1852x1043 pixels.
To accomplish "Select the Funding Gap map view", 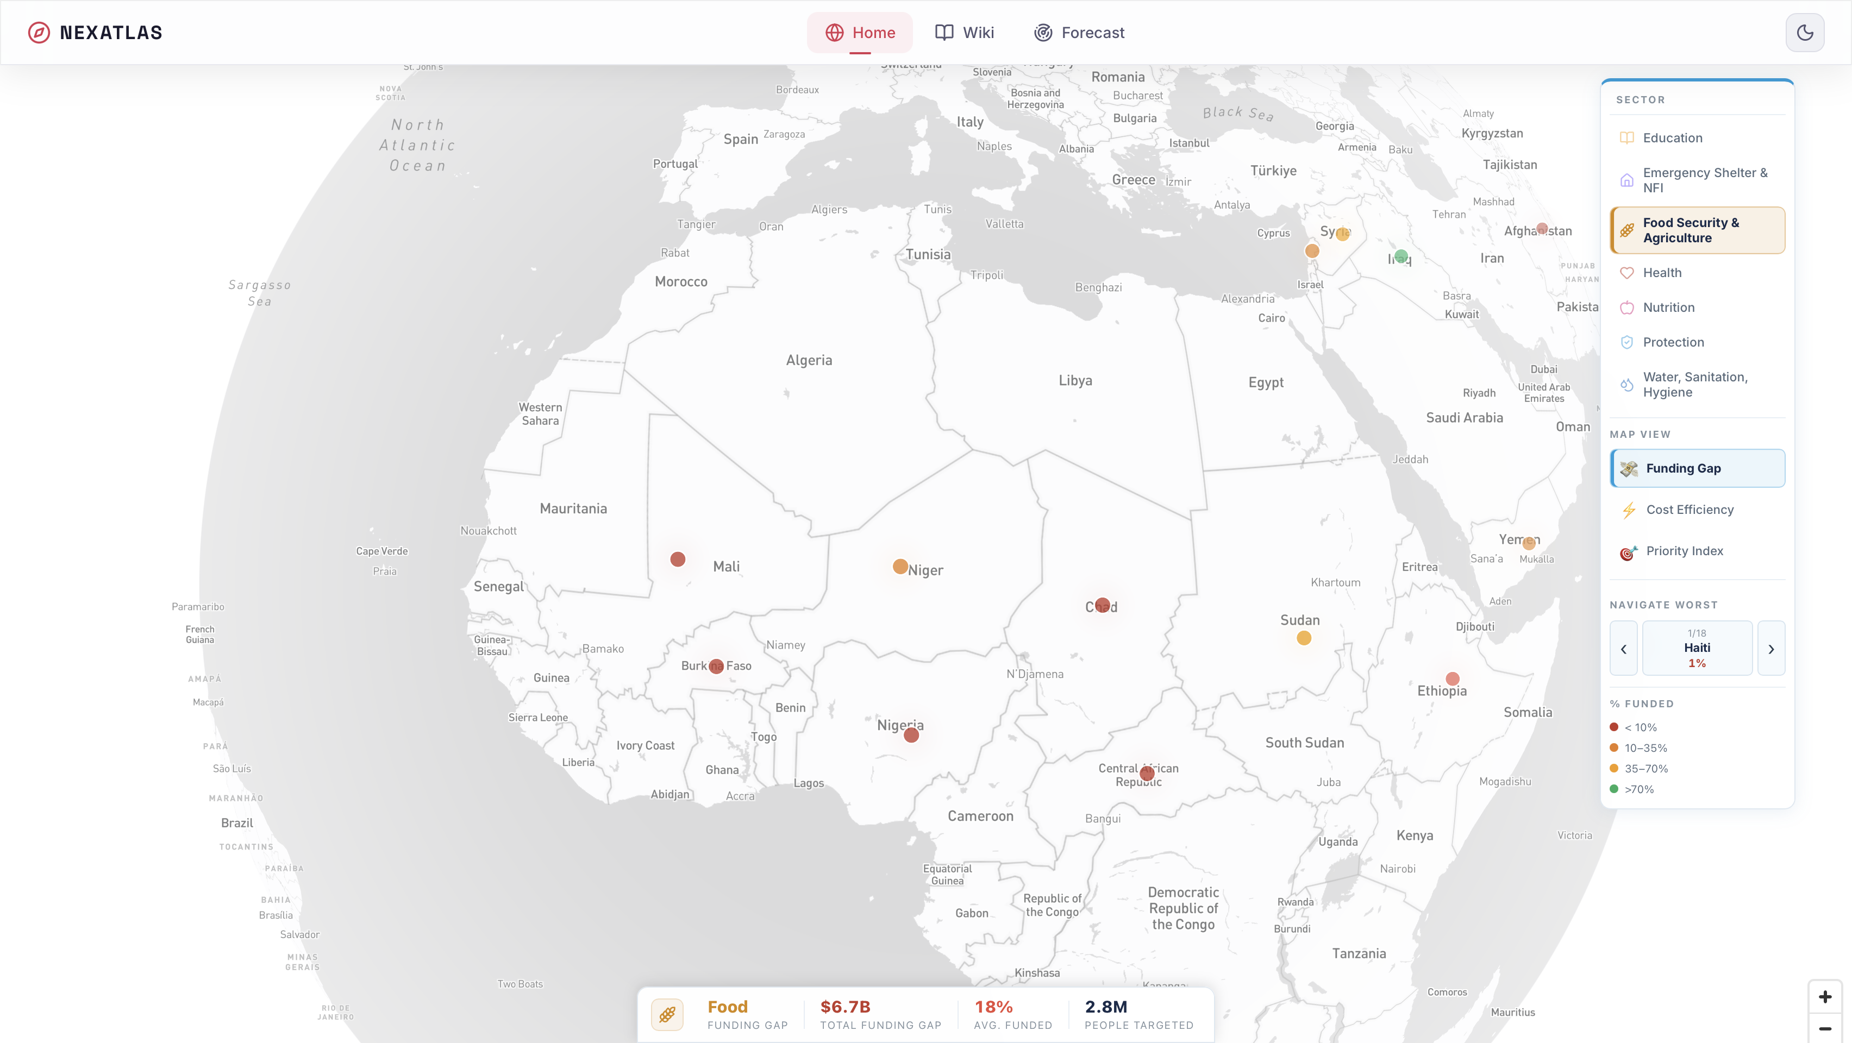I will [1698, 469].
